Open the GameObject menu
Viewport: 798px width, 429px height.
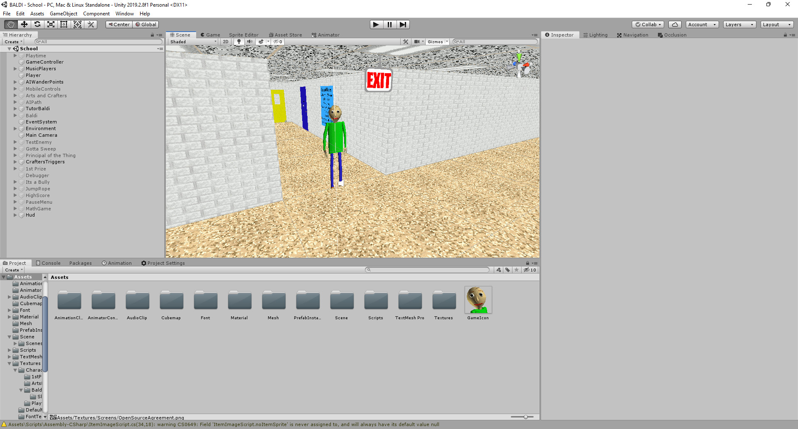(x=63, y=13)
